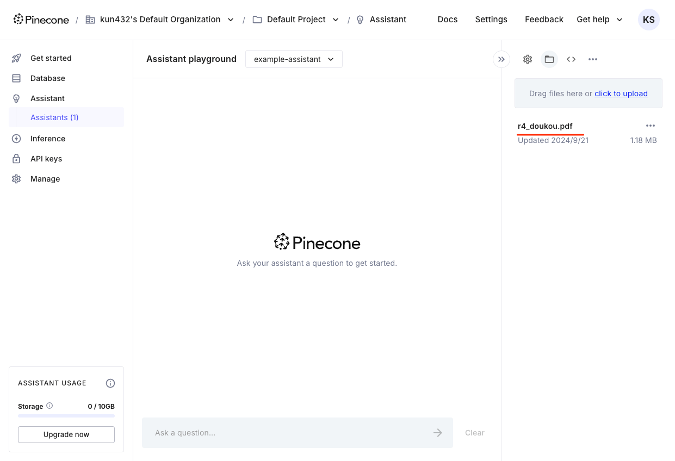Click the database icon in sidebar
Image resolution: width=675 pixels, height=461 pixels.
tap(16, 78)
